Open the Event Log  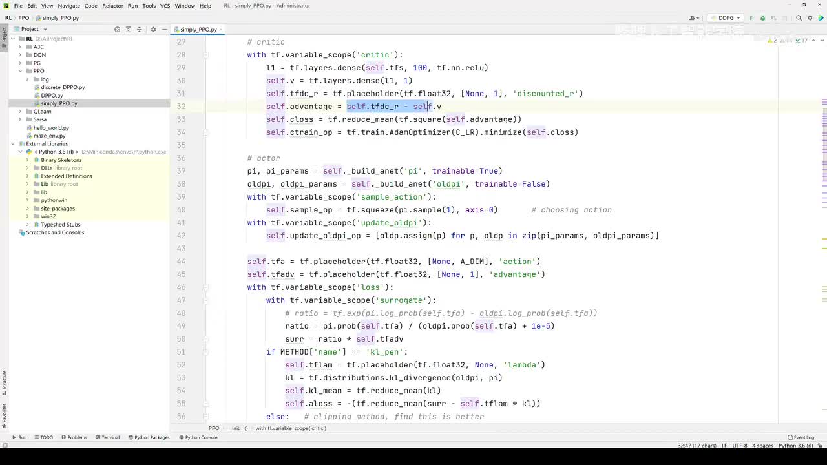pos(801,437)
